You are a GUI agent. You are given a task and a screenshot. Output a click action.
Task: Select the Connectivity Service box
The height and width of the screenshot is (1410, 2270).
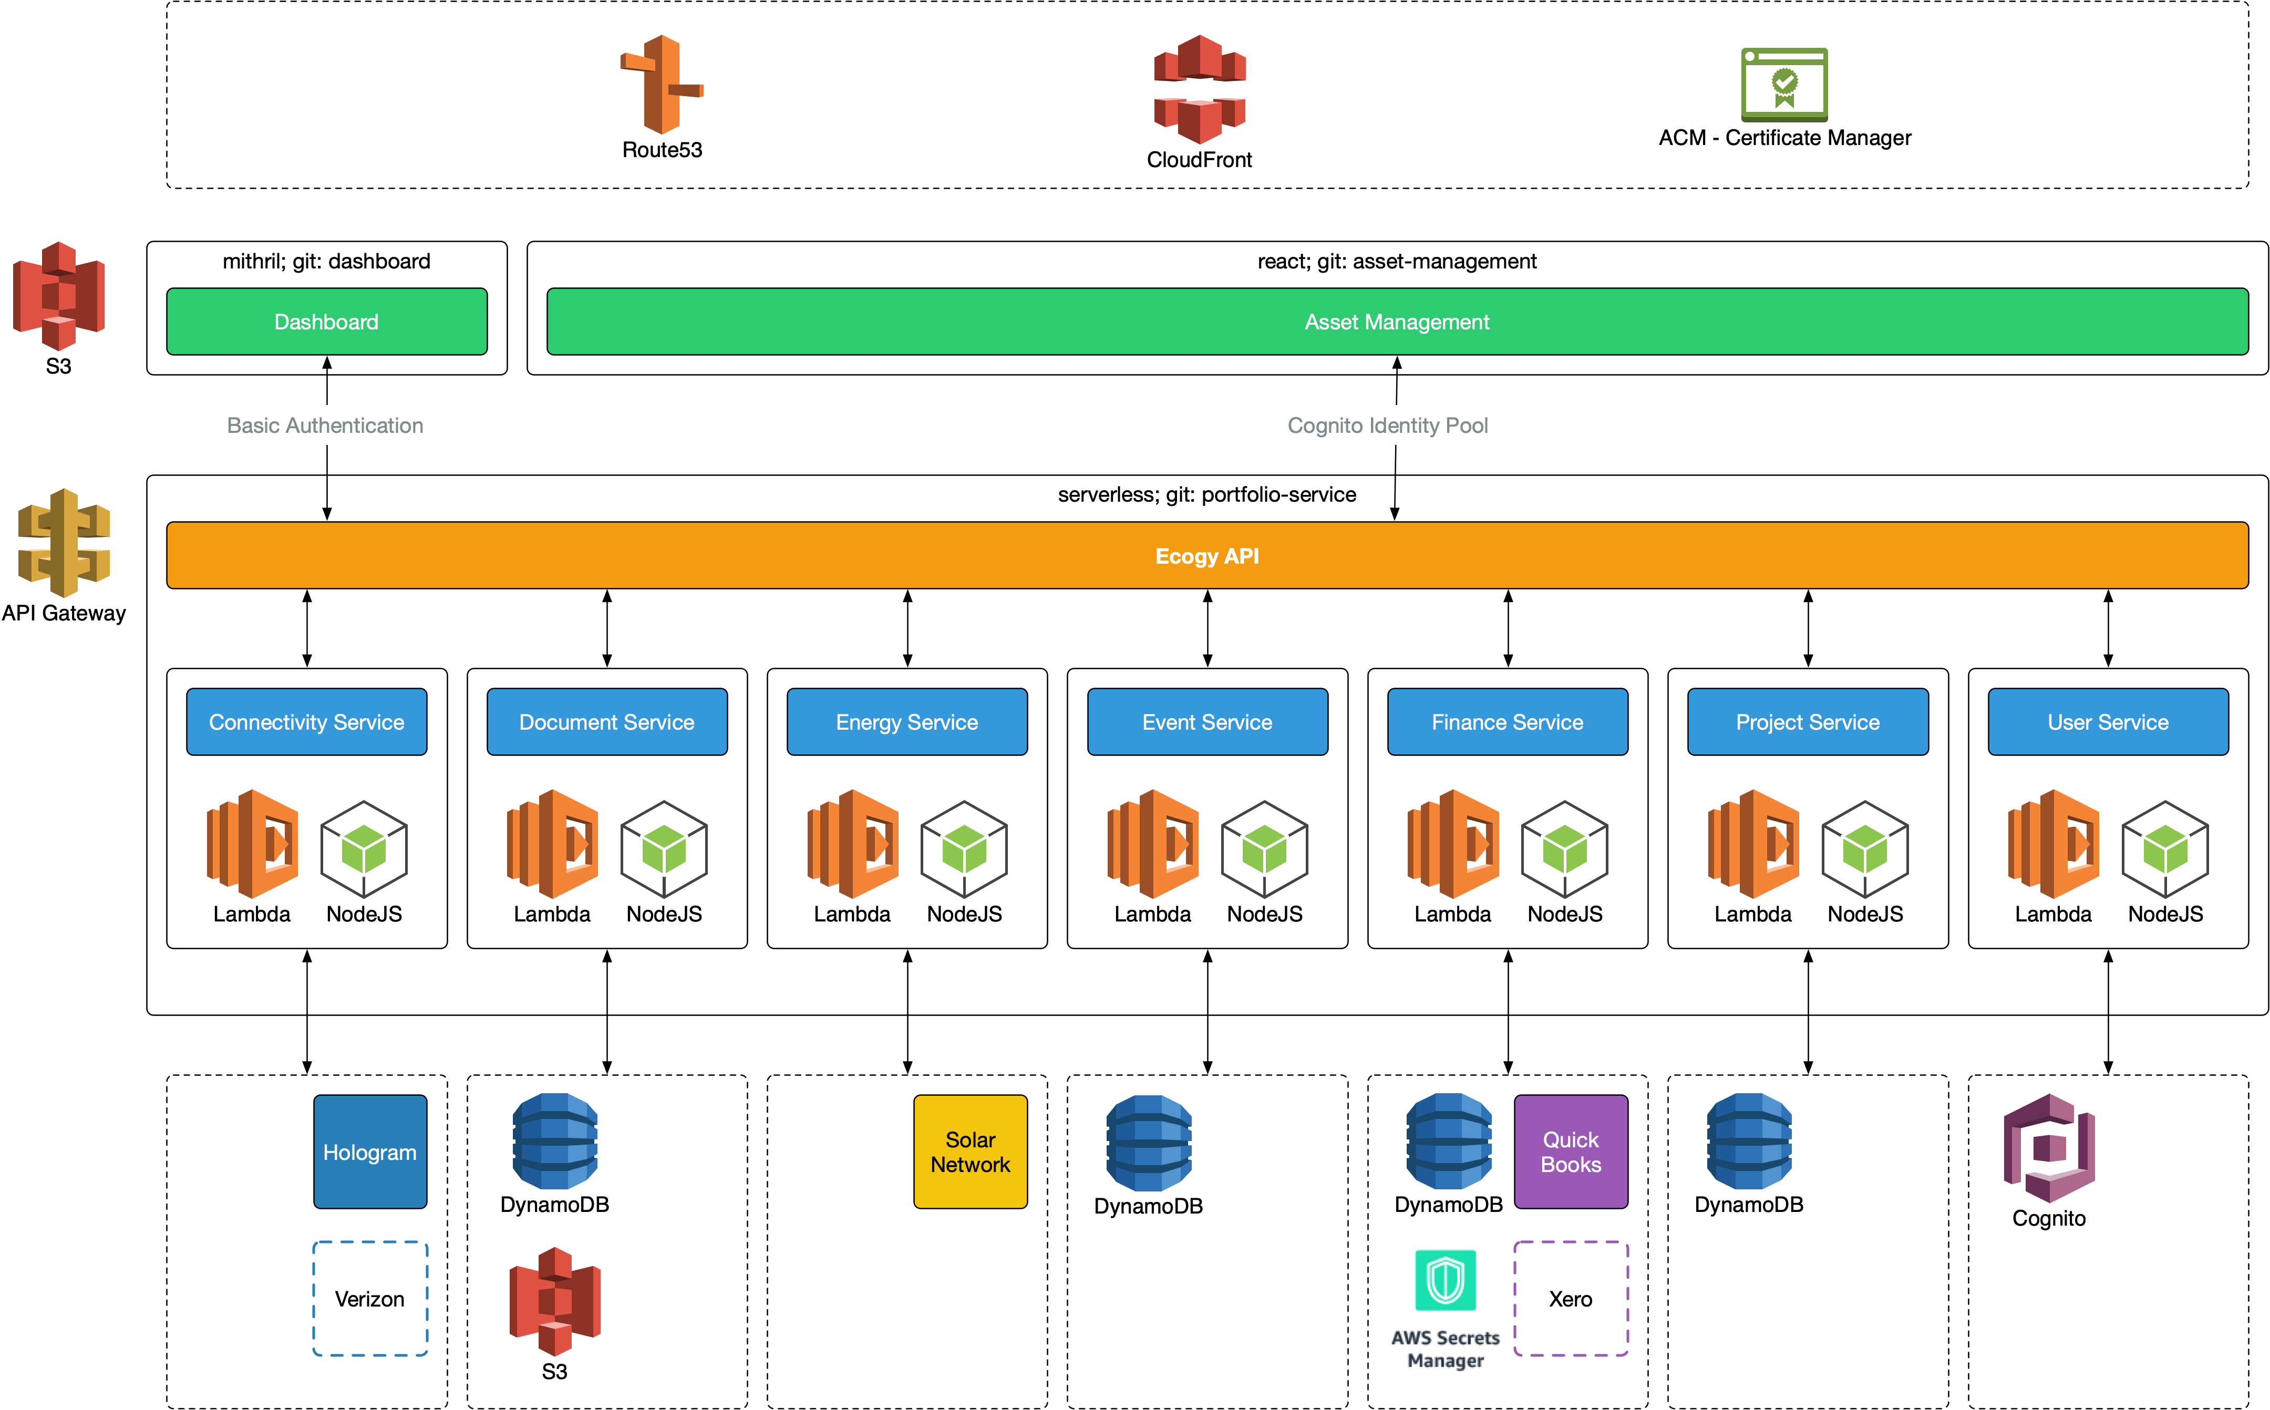click(307, 722)
